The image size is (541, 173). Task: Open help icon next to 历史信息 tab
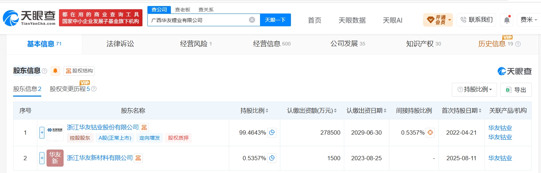tap(518, 44)
